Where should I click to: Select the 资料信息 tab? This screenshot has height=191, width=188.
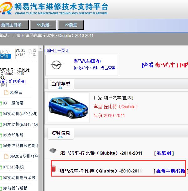[61, 134]
